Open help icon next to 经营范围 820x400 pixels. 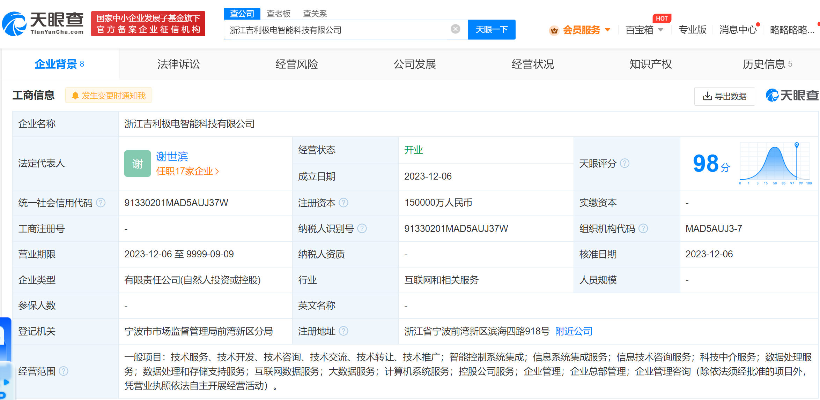(x=64, y=371)
